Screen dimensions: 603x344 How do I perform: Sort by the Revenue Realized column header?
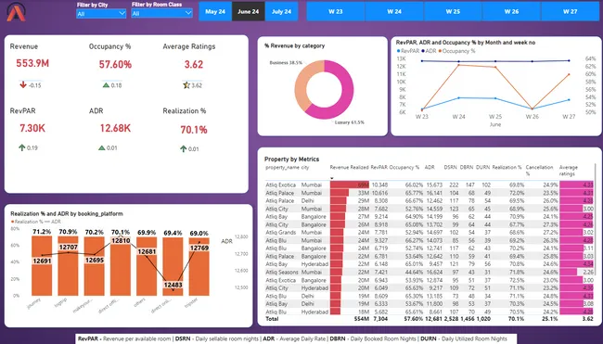tap(349, 168)
